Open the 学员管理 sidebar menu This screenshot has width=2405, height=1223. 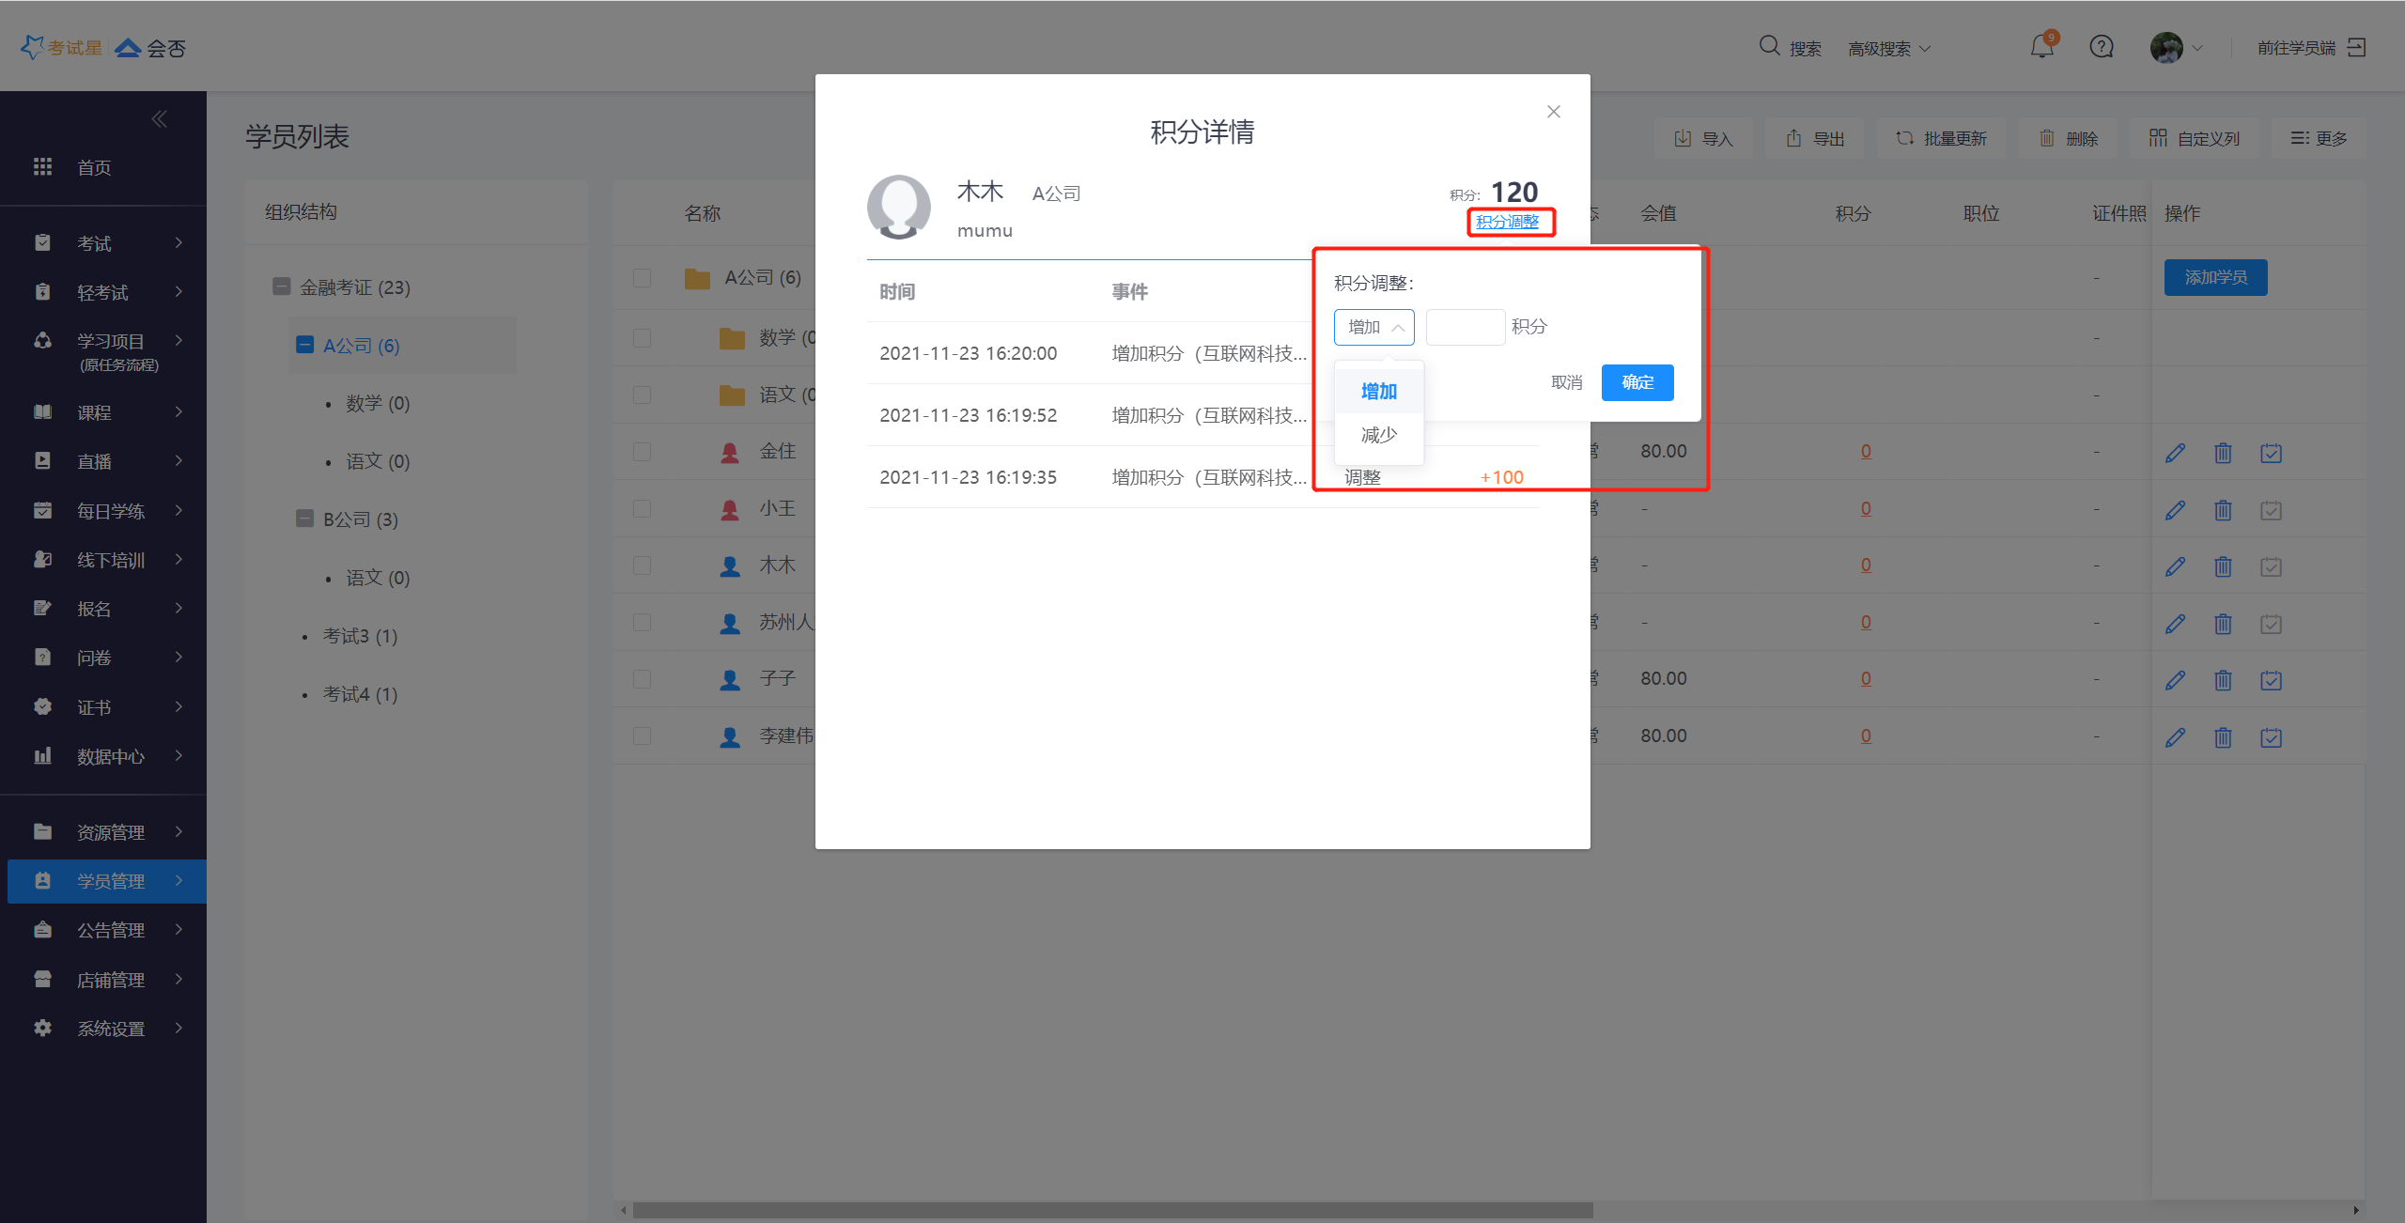tap(111, 881)
